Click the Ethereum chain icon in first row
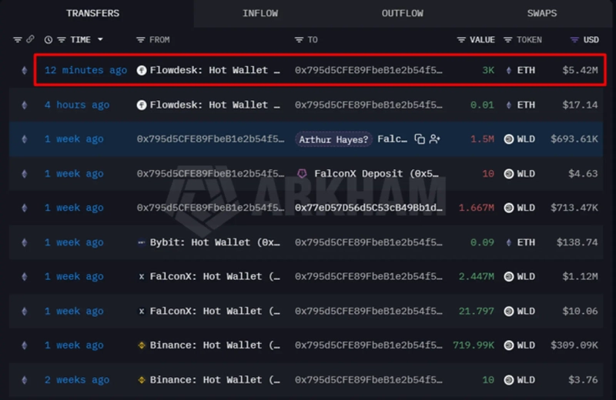Image resolution: width=616 pixels, height=400 pixels. [x=25, y=70]
